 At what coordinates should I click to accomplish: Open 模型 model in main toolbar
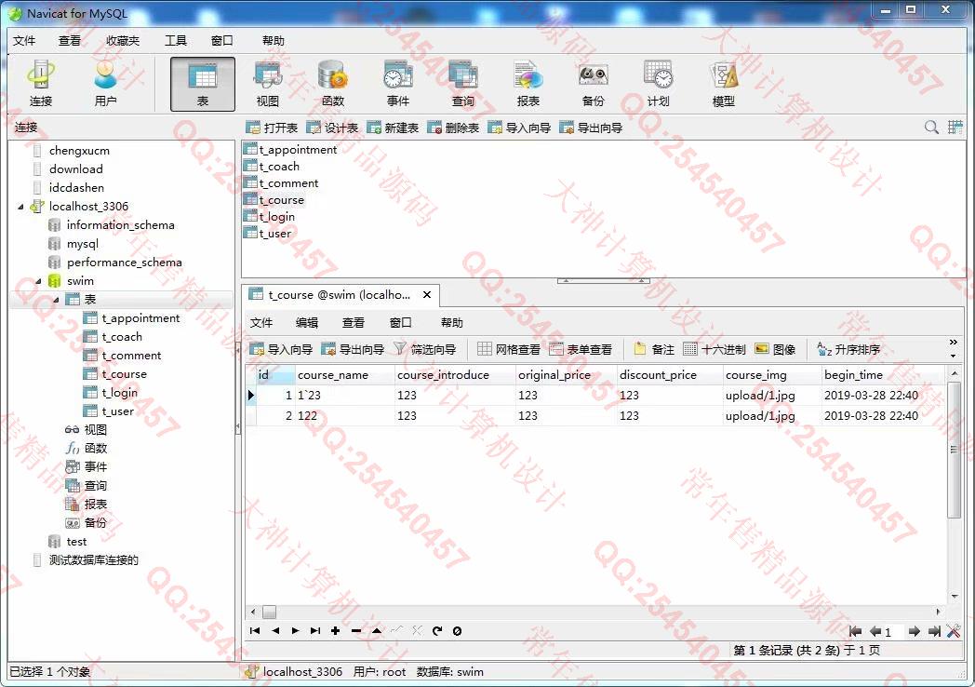(x=723, y=84)
